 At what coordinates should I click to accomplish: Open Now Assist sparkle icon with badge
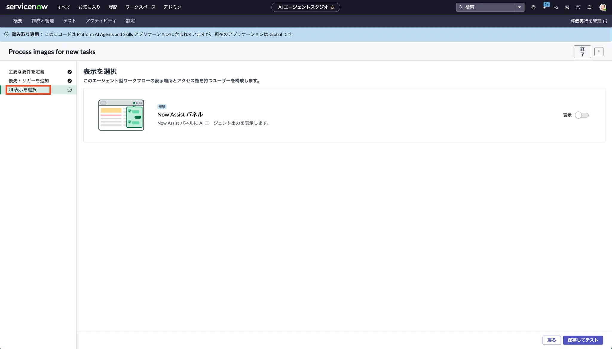(545, 7)
